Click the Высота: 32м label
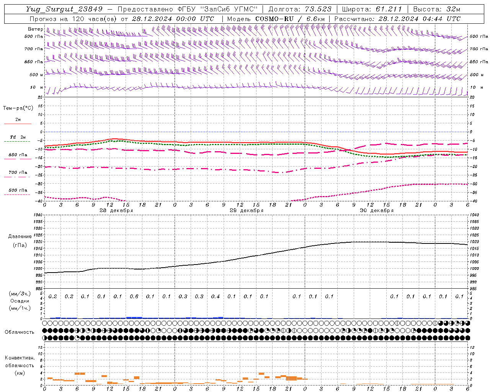Image resolution: width=490 pixels, height=392 pixels. 437,9
